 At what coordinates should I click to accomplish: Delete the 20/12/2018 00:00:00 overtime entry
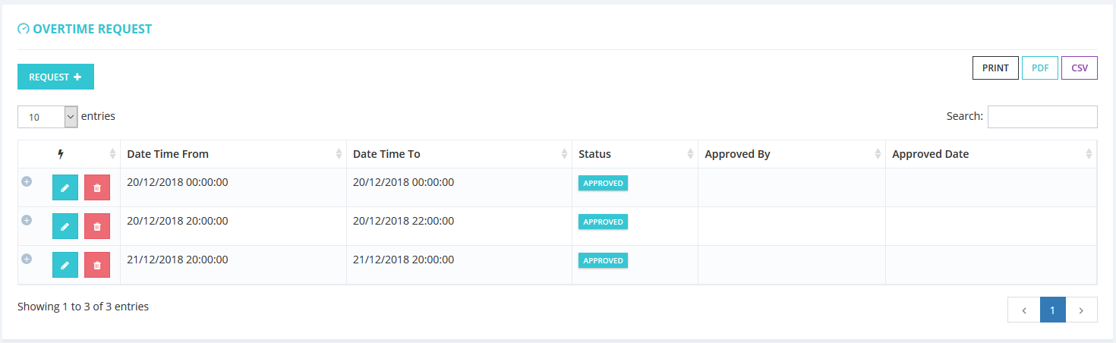(x=97, y=187)
